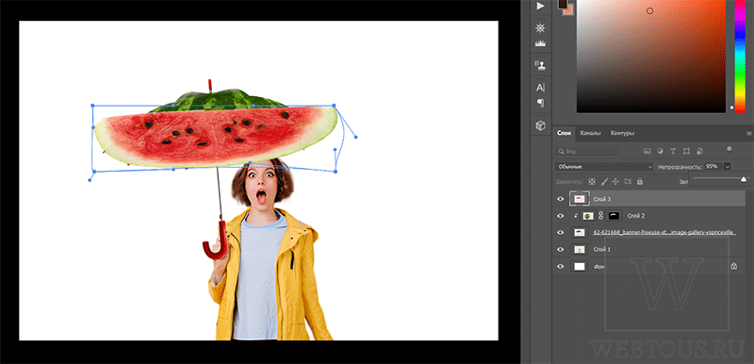Click the Непрозрачность label
Image resolution: width=754 pixels, height=364 pixels.
coord(680,166)
